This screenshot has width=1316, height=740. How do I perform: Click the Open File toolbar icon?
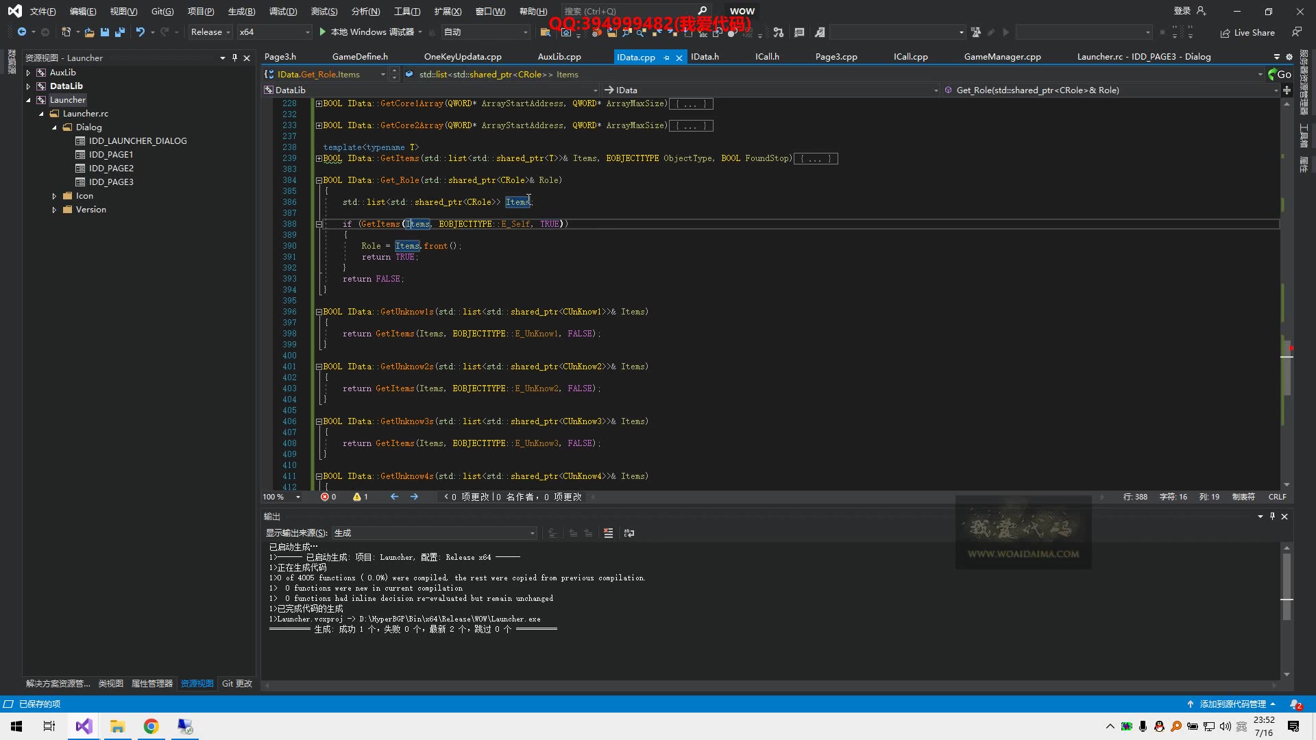coord(89,32)
